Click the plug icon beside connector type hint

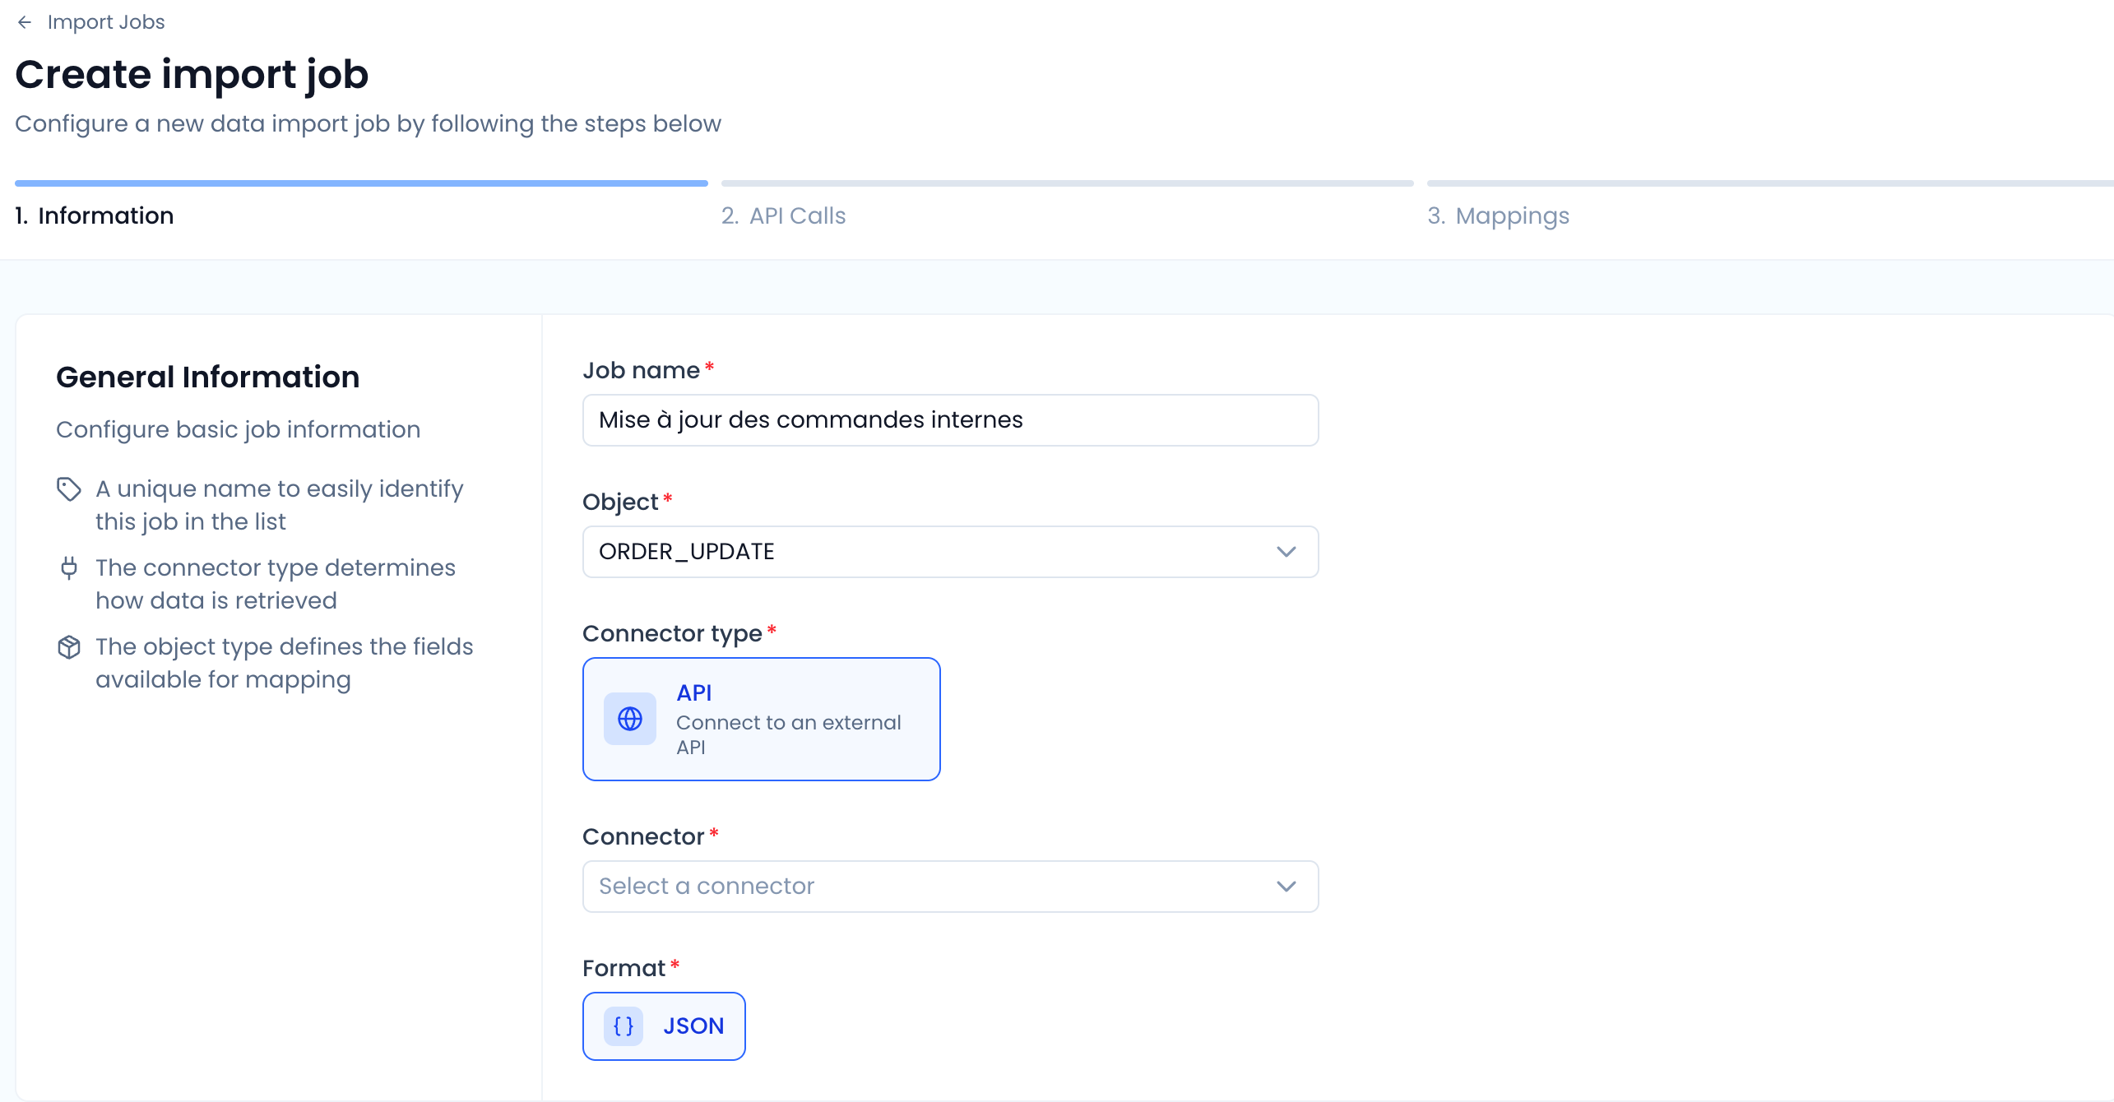point(69,568)
